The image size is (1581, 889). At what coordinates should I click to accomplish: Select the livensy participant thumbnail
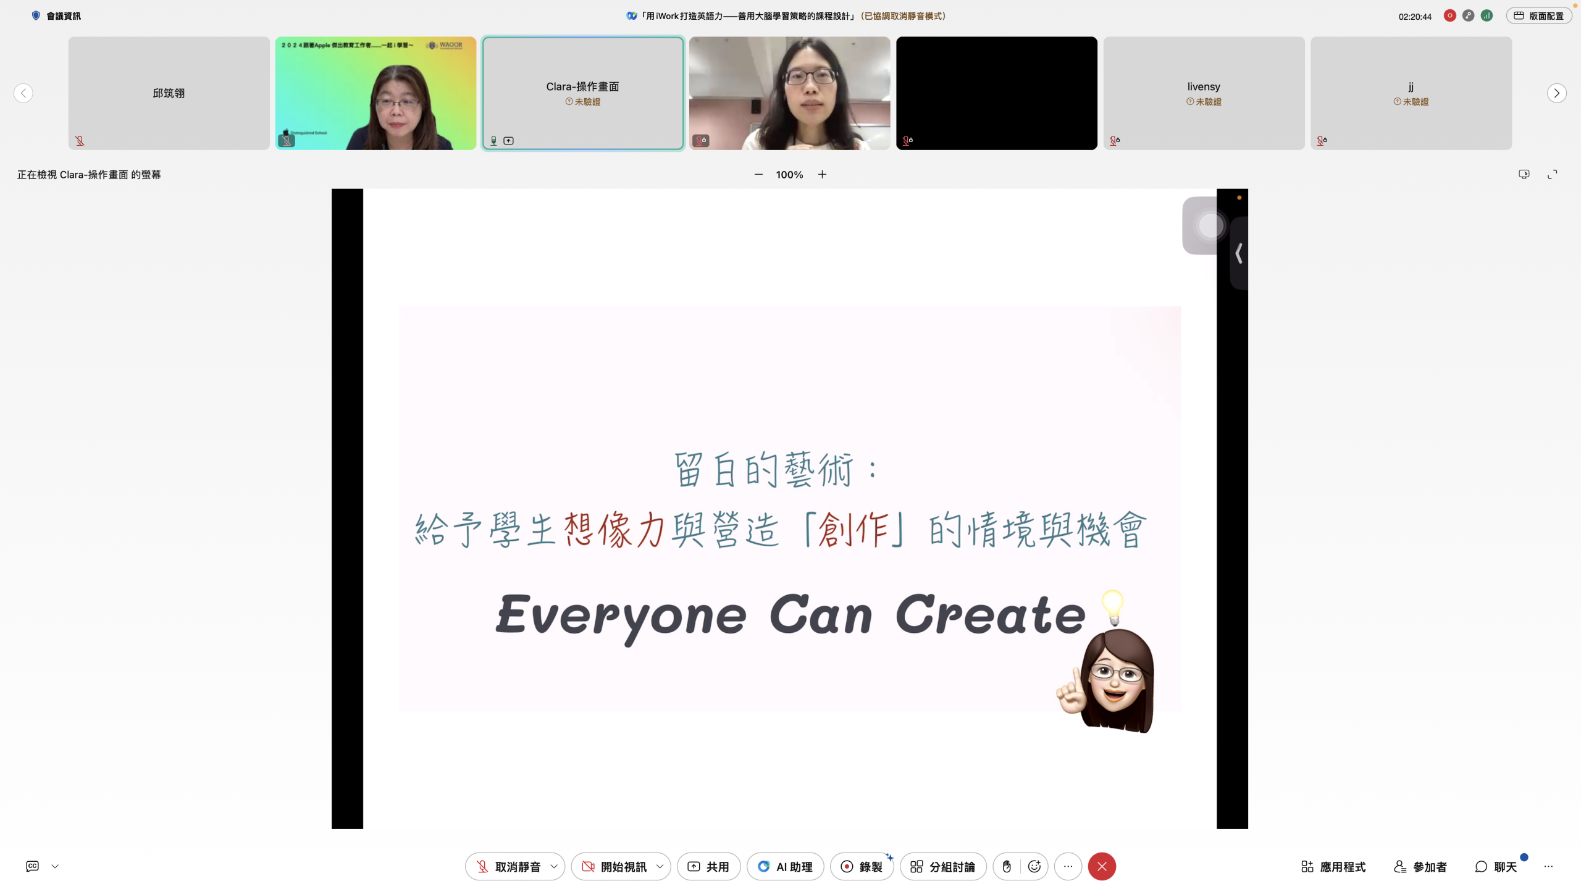tap(1204, 93)
